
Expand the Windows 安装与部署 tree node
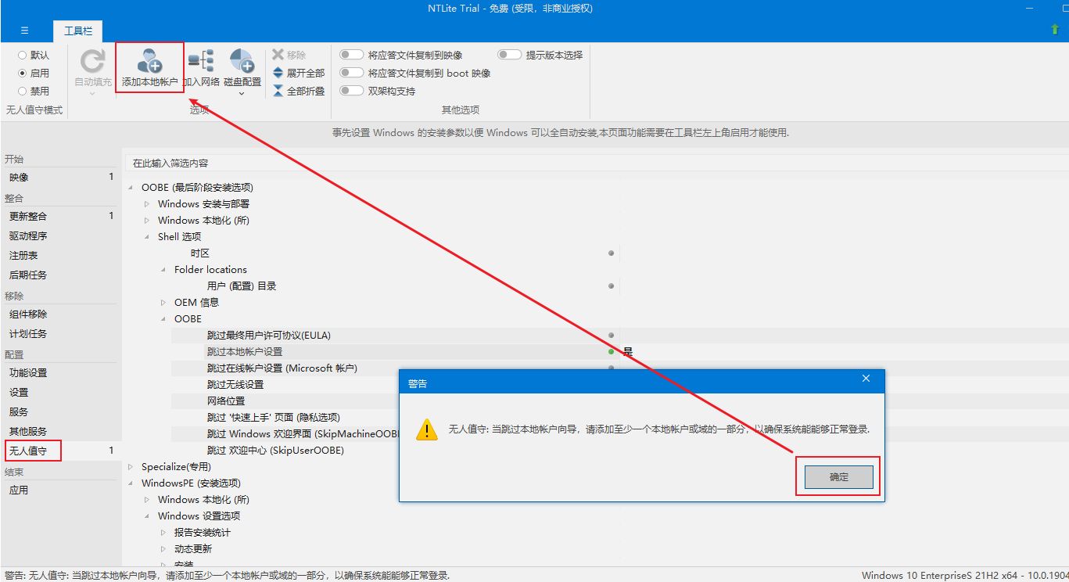pos(146,204)
